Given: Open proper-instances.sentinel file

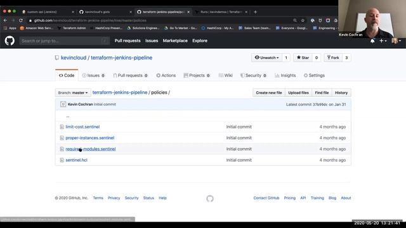Looking at the screenshot, I should [x=90, y=138].
